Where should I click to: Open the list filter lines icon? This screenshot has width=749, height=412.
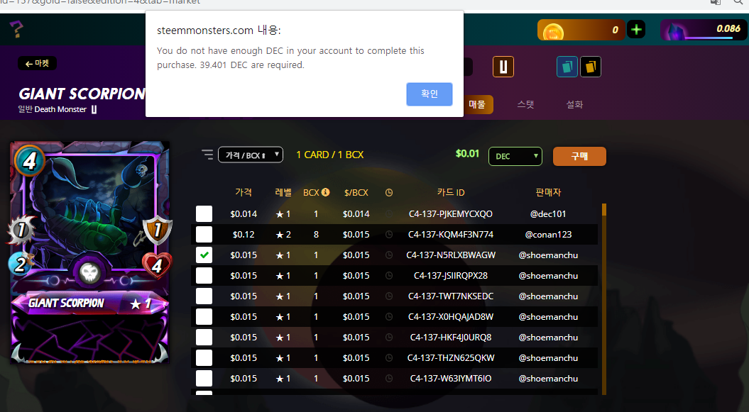point(207,155)
